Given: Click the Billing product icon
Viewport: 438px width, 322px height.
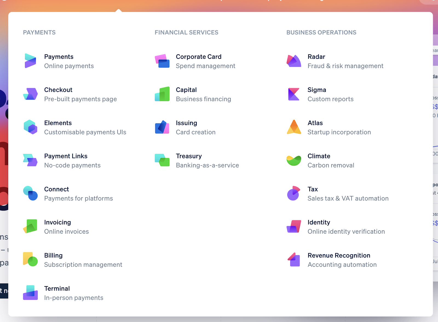Looking at the screenshot, I should pyautogui.click(x=30, y=259).
